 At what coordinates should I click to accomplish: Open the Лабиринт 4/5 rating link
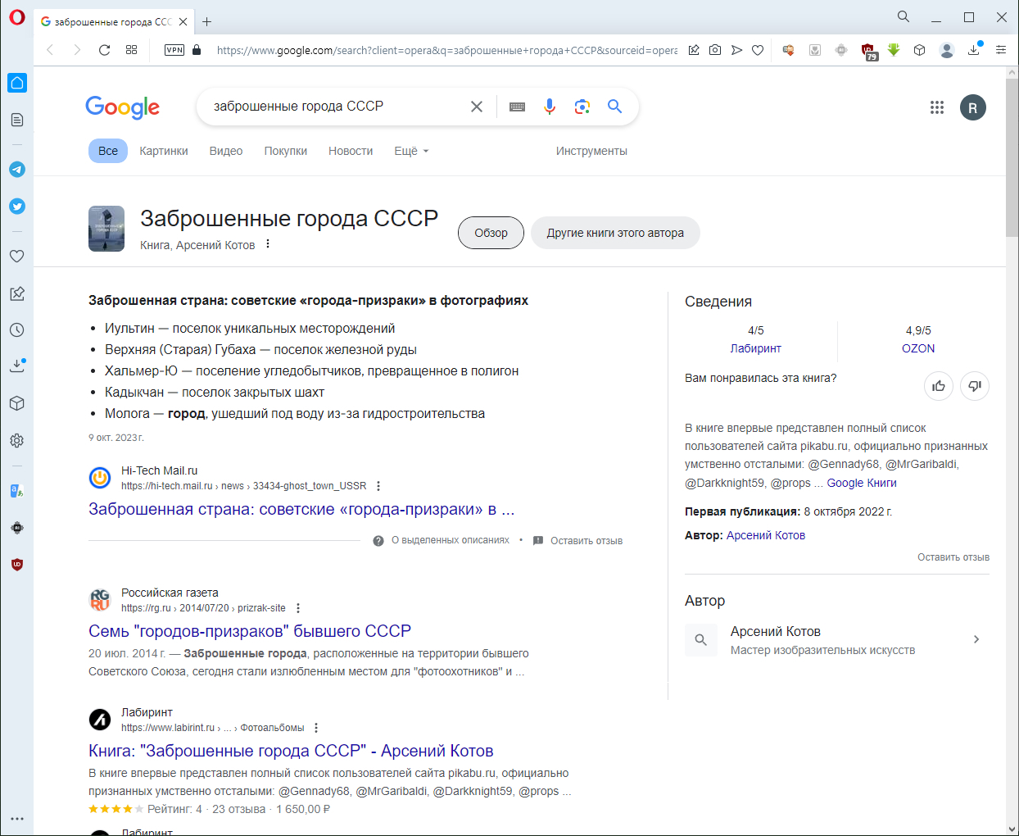coord(755,348)
